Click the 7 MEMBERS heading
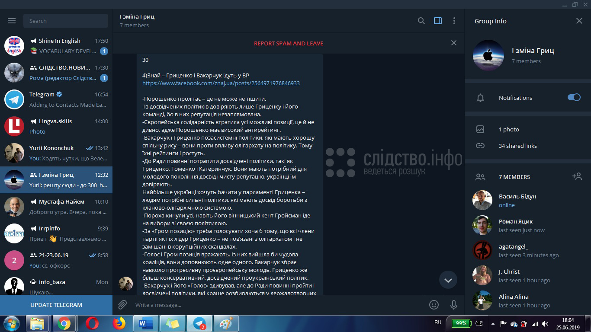 [x=514, y=177]
